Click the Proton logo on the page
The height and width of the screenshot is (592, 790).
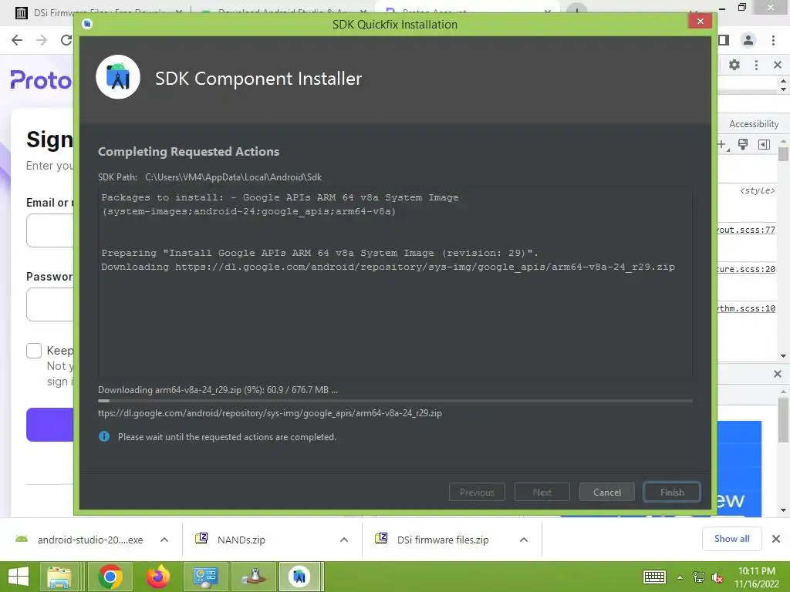pyautogui.click(x=42, y=80)
